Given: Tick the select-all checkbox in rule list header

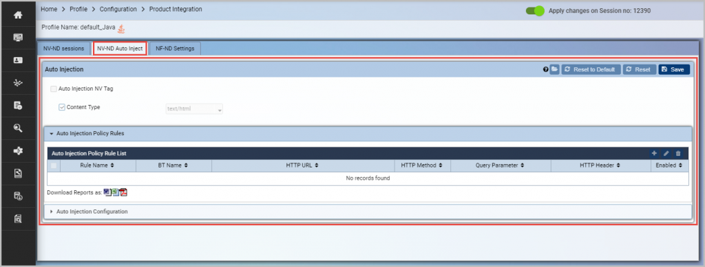Looking at the screenshot, I should [x=54, y=165].
